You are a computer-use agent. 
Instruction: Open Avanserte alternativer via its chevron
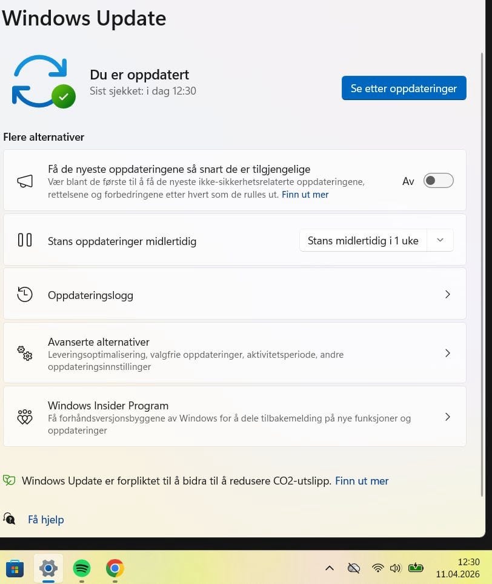[x=448, y=353]
